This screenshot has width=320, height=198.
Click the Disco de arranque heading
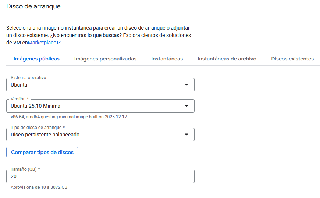pos(33,6)
